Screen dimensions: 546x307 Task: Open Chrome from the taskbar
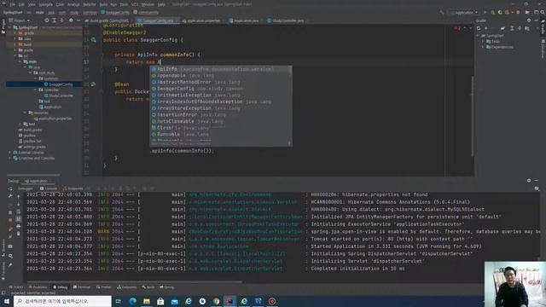[x=216, y=301]
